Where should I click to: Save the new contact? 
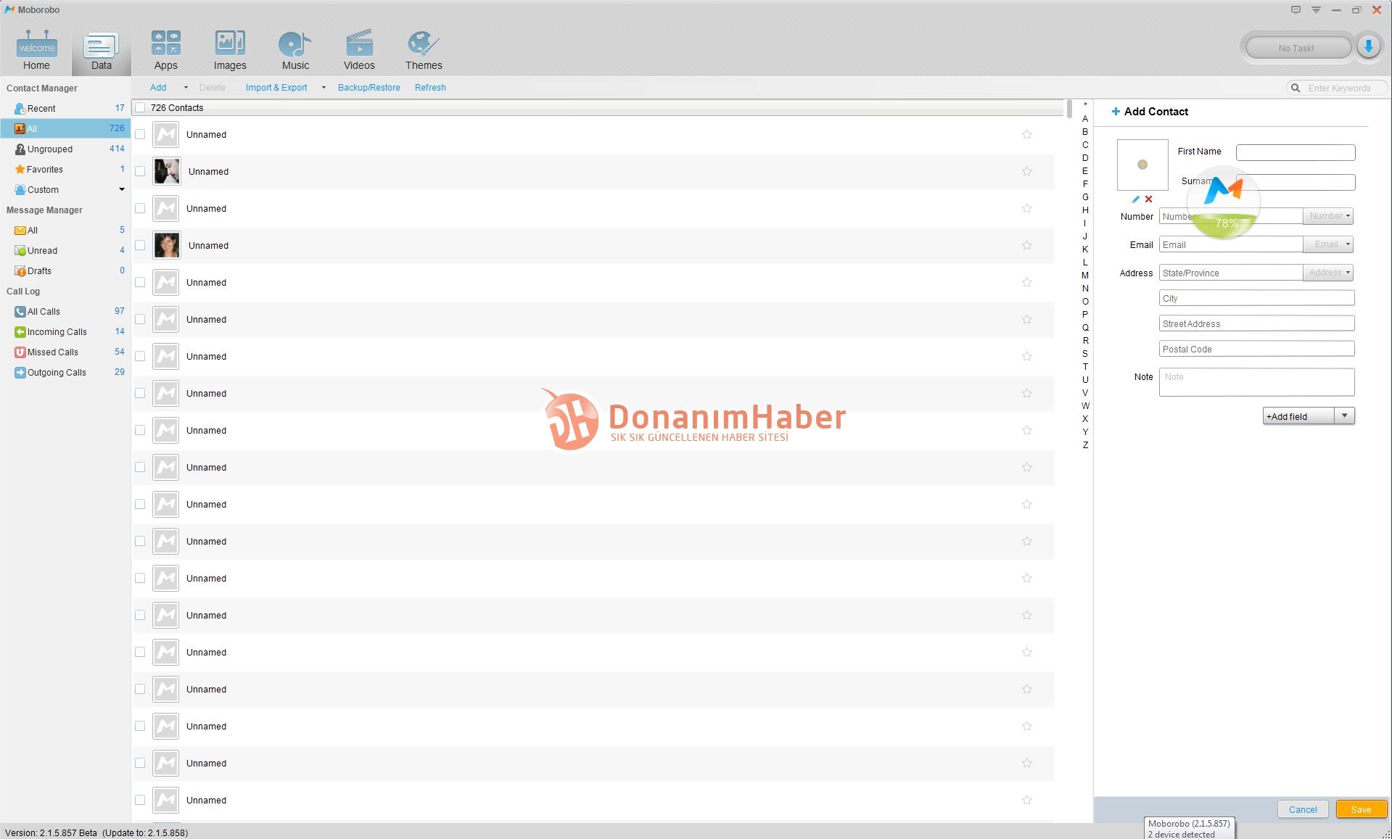click(1361, 809)
